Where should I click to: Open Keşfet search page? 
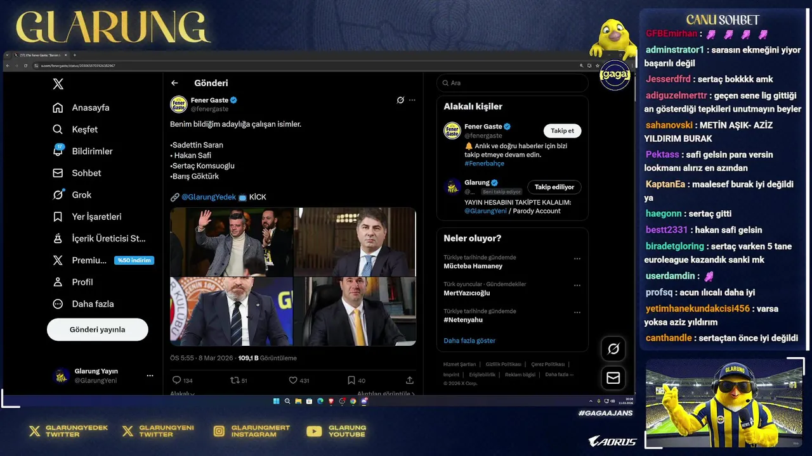pos(75,129)
